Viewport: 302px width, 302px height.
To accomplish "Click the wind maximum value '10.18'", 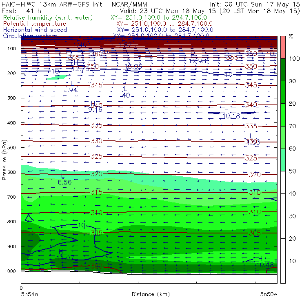I will [231, 116].
